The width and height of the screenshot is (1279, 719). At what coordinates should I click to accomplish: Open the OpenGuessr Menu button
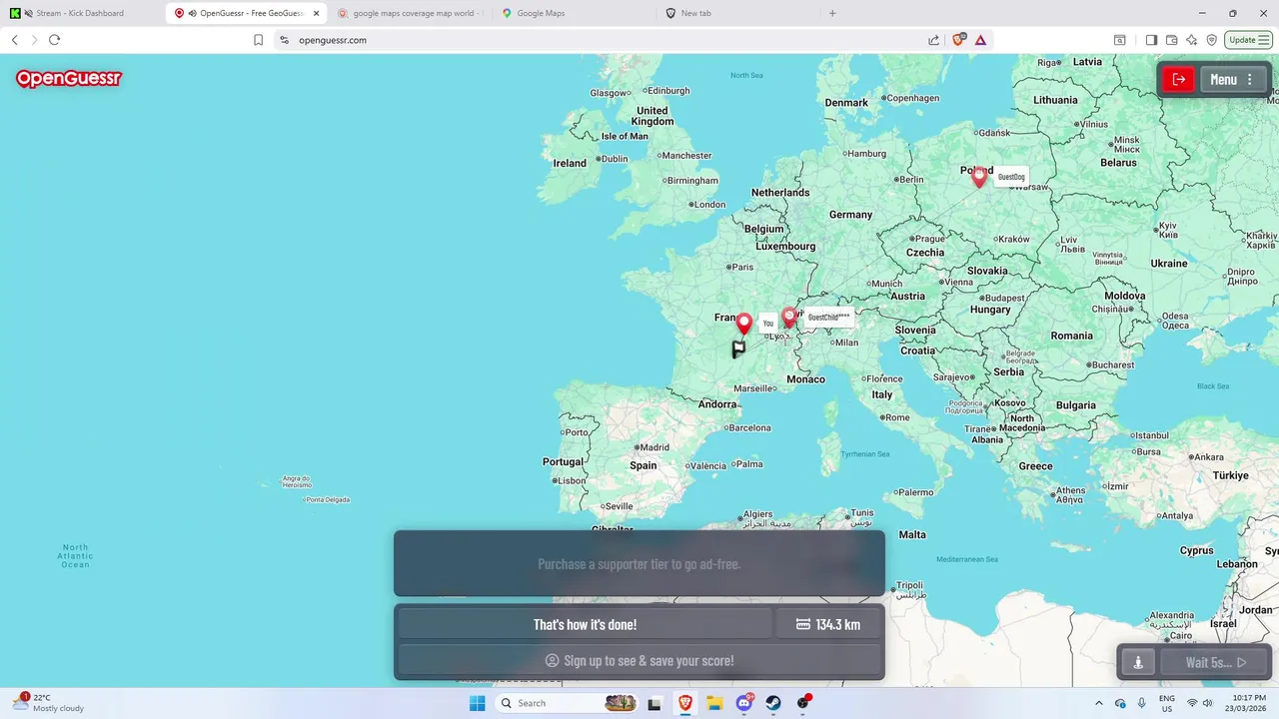coord(1233,80)
